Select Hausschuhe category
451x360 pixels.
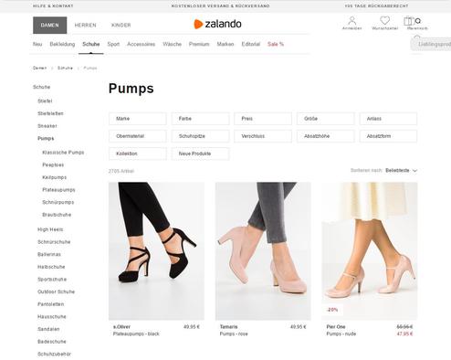pos(52,317)
